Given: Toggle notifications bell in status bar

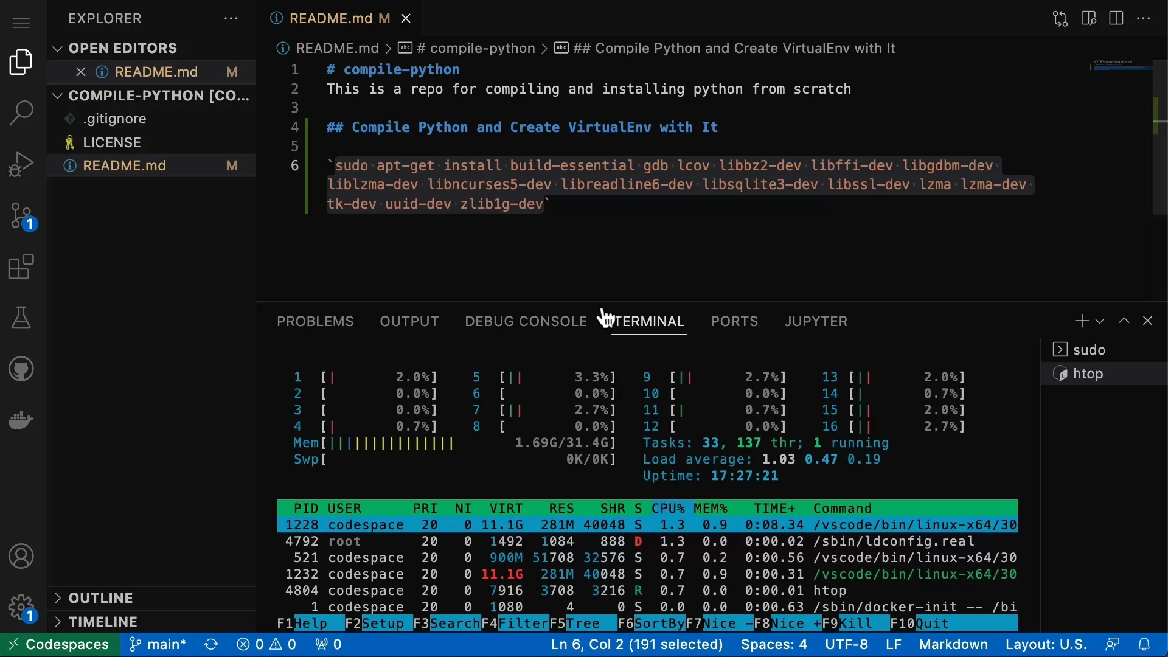Looking at the screenshot, I should tap(1144, 644).
